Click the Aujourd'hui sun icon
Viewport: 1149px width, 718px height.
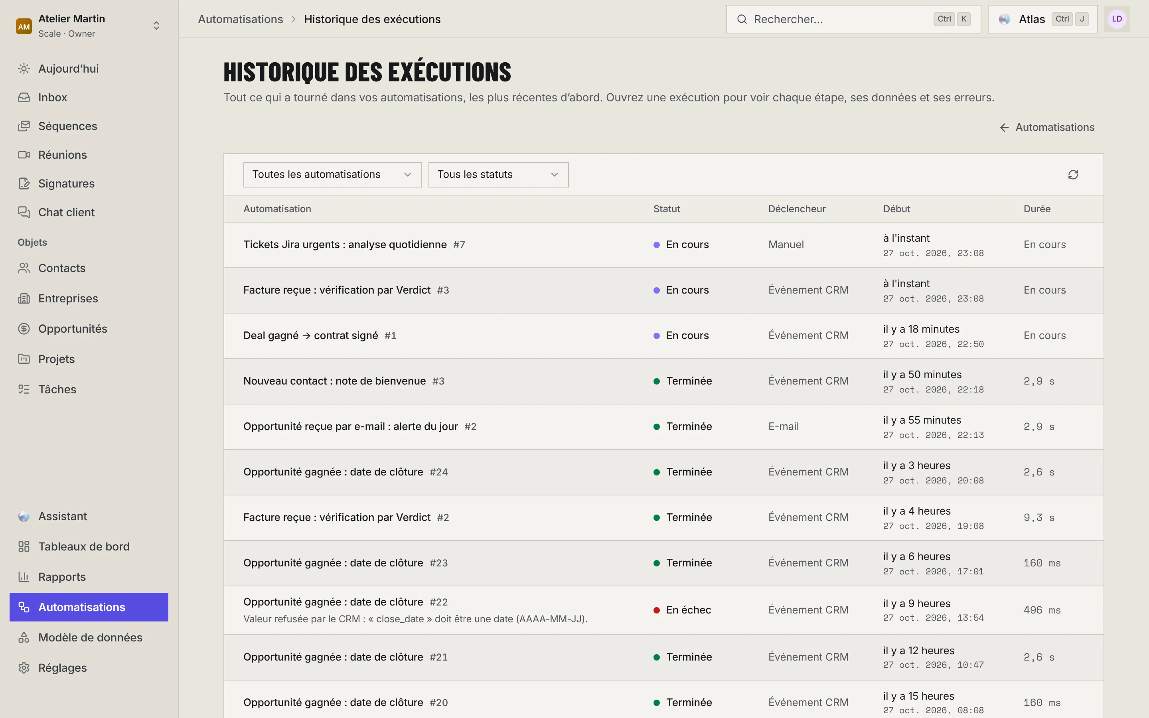point(24,69)
